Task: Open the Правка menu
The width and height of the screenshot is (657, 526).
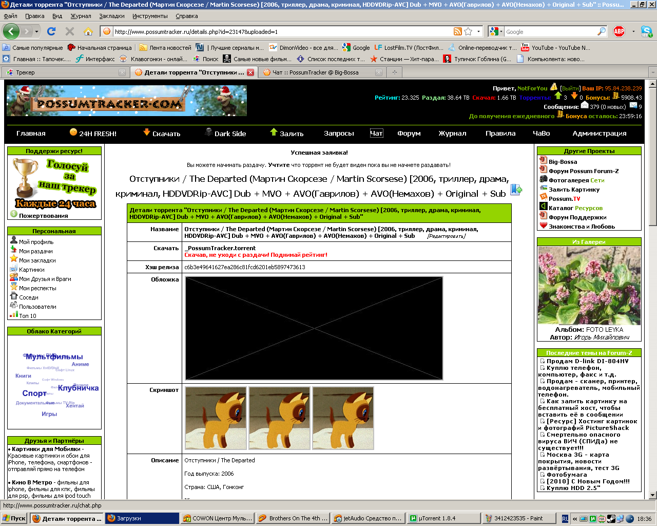Action: (34, 16)
